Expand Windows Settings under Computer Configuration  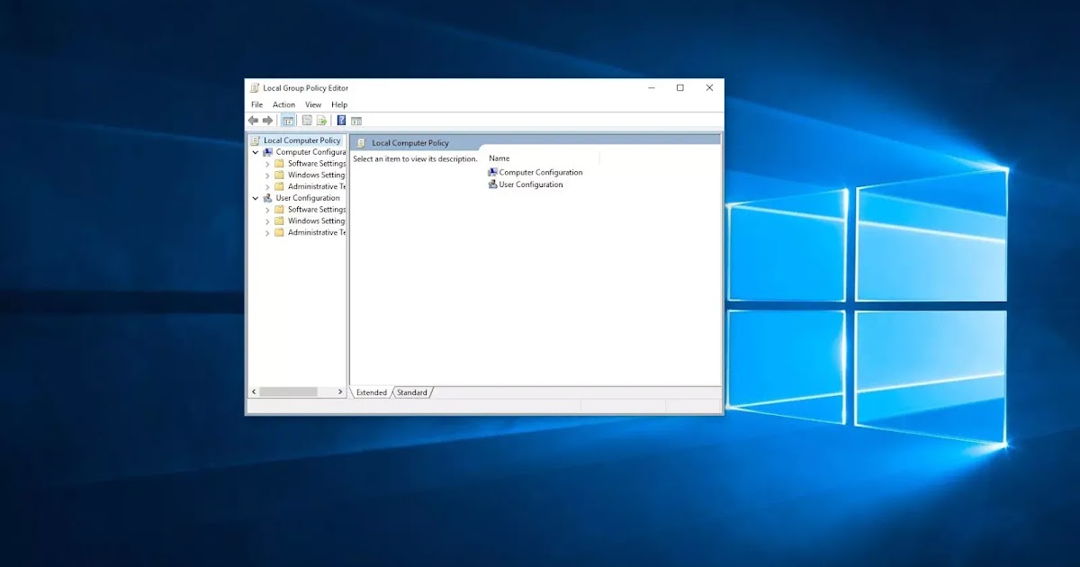pos(267,175)
